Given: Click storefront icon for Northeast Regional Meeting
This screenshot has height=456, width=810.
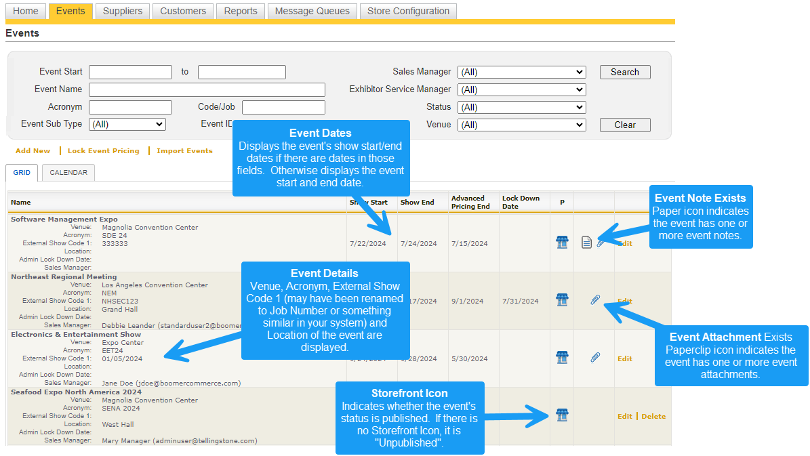Looking at the screenshot, I should click(x=562, y=300).
